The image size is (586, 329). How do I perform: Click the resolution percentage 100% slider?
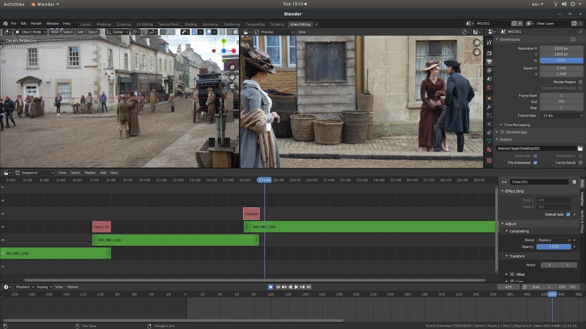561,60
